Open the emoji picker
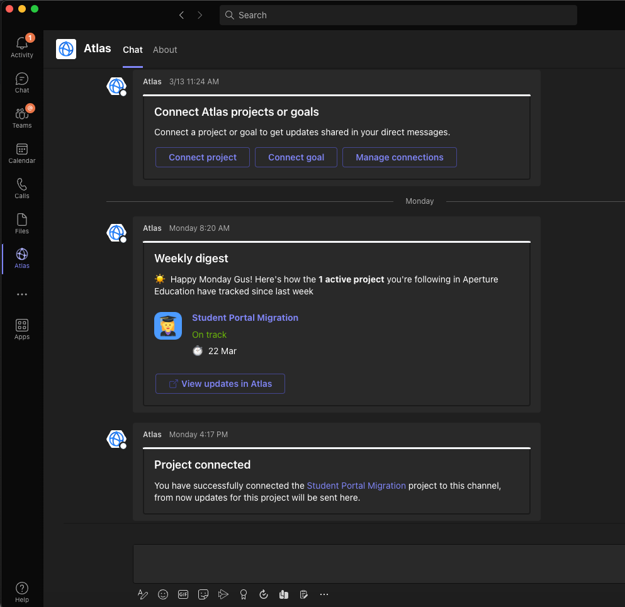Screen dimensions: 625x607 tap(162, 594)
